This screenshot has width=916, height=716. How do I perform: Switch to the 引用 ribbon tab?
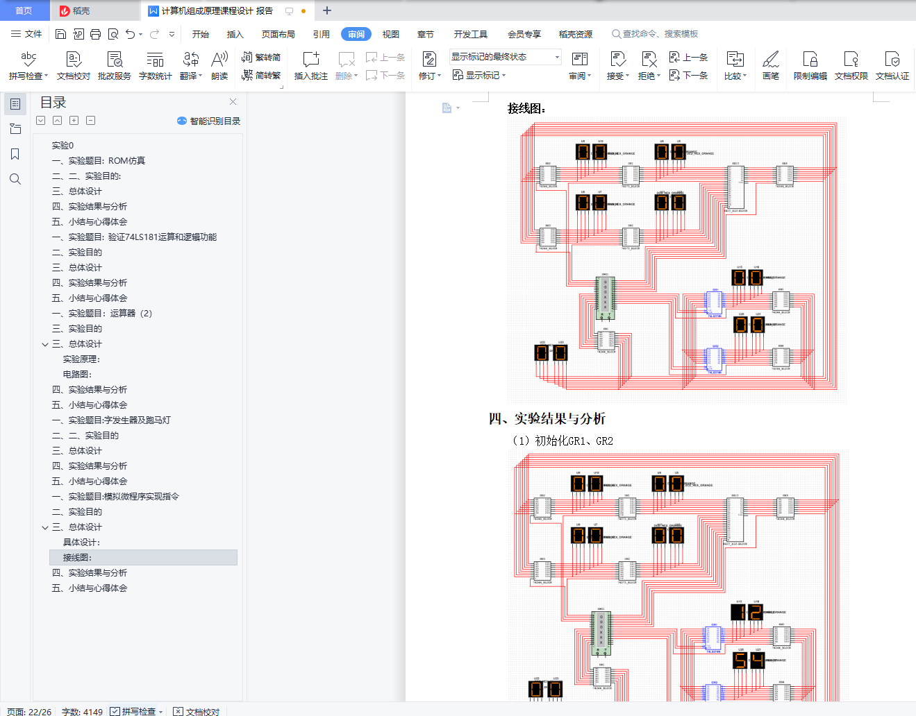click(322, 34)
